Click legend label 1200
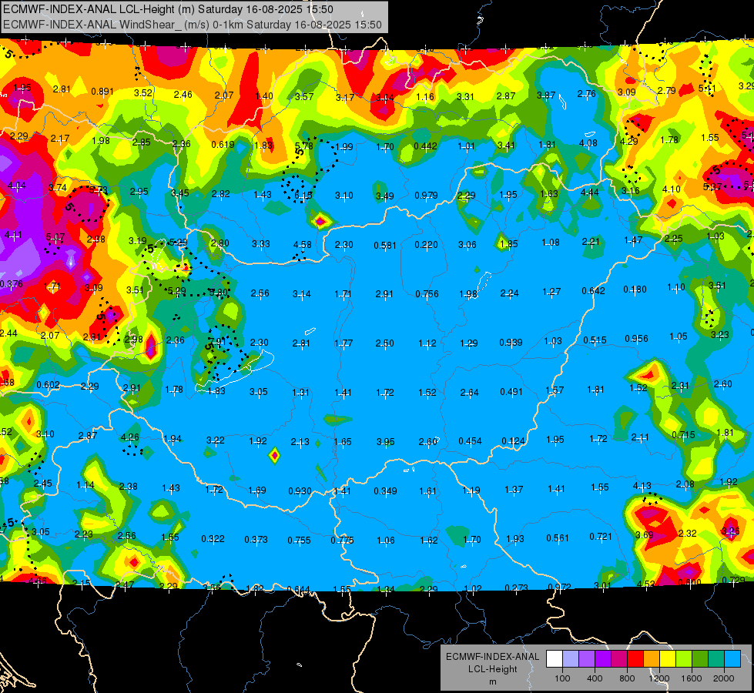This screenshot has height=693, width=754. click(659, 678)
